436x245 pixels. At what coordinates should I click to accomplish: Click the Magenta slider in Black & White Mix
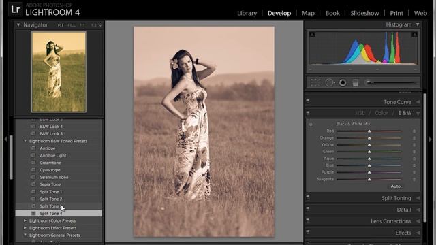[x=369, y=180]
